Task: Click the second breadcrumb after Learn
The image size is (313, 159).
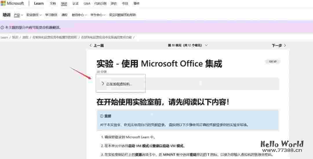Action: pyautogui.click(x=15, y=37)
